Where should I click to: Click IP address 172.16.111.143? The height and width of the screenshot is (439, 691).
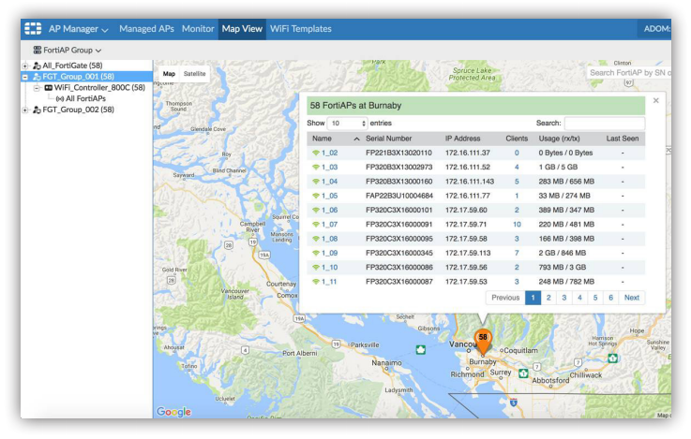[470, 182]
